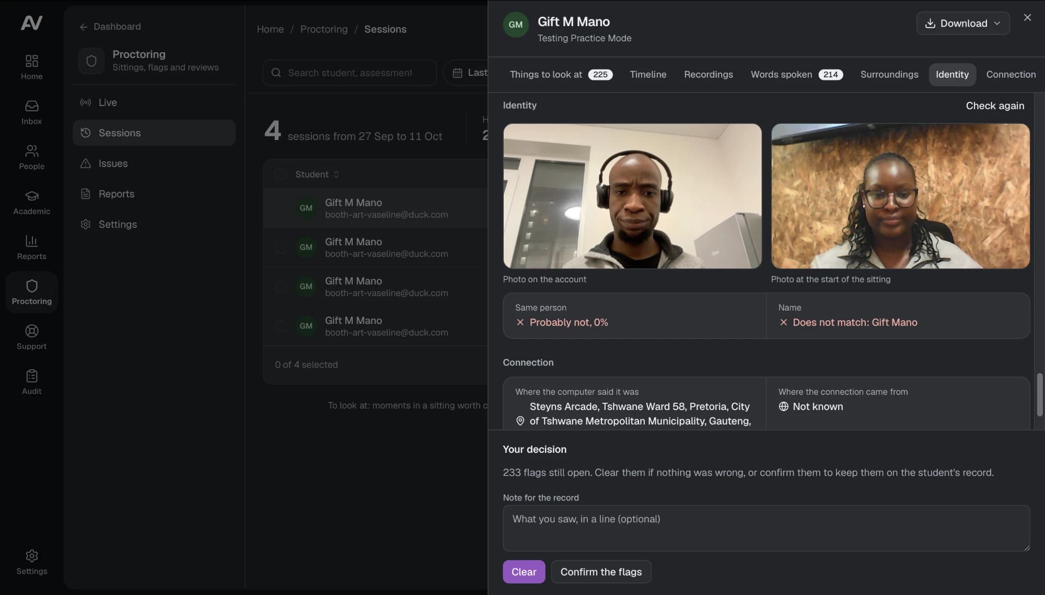
Task: Open Reports icon in main sidebar
Action: pos(31,241)
